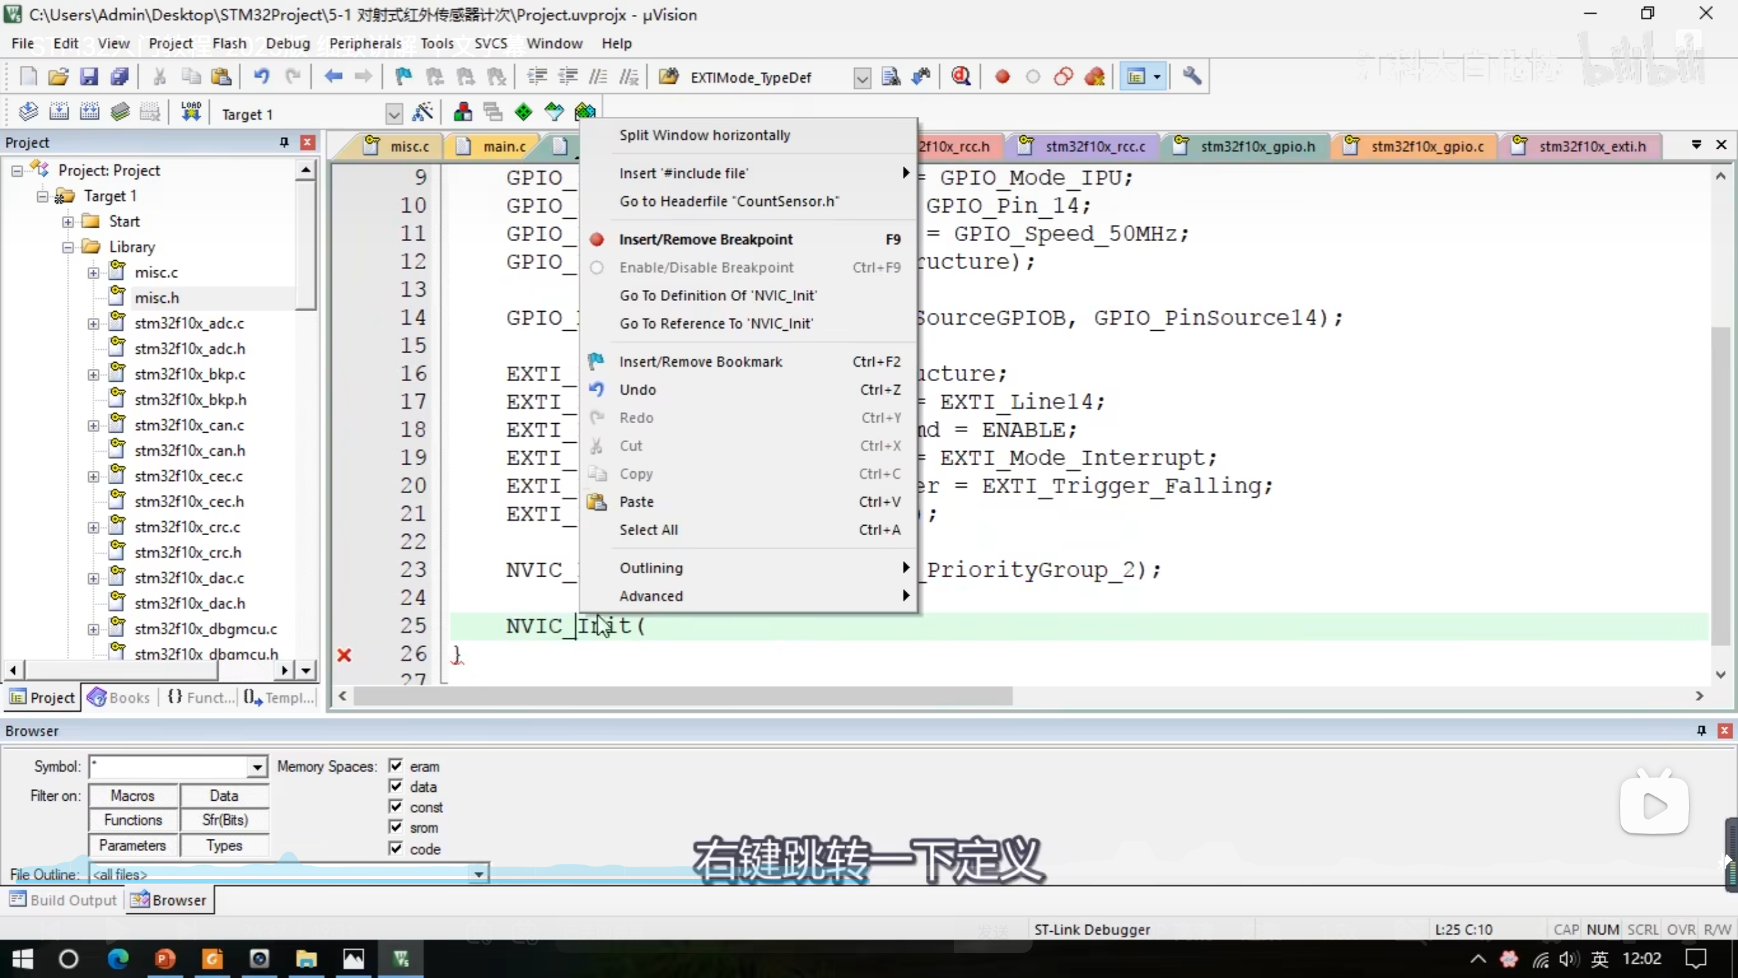Click the Save file toolbar icon
The height and width of the screenshot is (978, 1738).
tap(89, 77)
